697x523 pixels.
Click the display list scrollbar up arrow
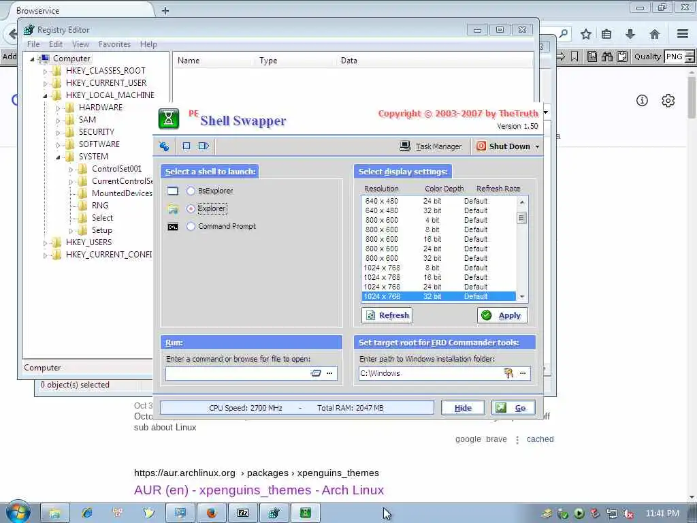[522, 202]
